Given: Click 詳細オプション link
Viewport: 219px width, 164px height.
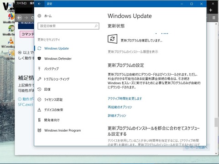Looking at the screenshot, I should click(117, 116).
